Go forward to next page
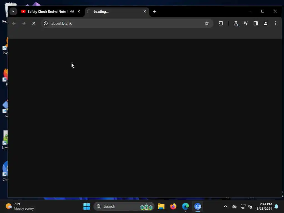This screenshot has height=213, width=284. pos(24,23)
